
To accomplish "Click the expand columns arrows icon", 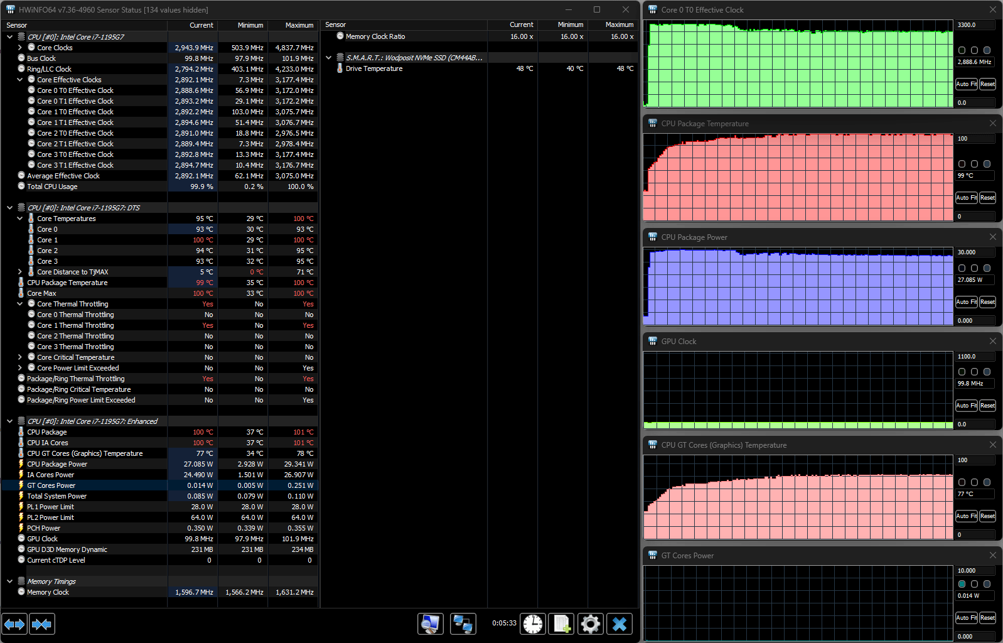I will pos(14,624).
